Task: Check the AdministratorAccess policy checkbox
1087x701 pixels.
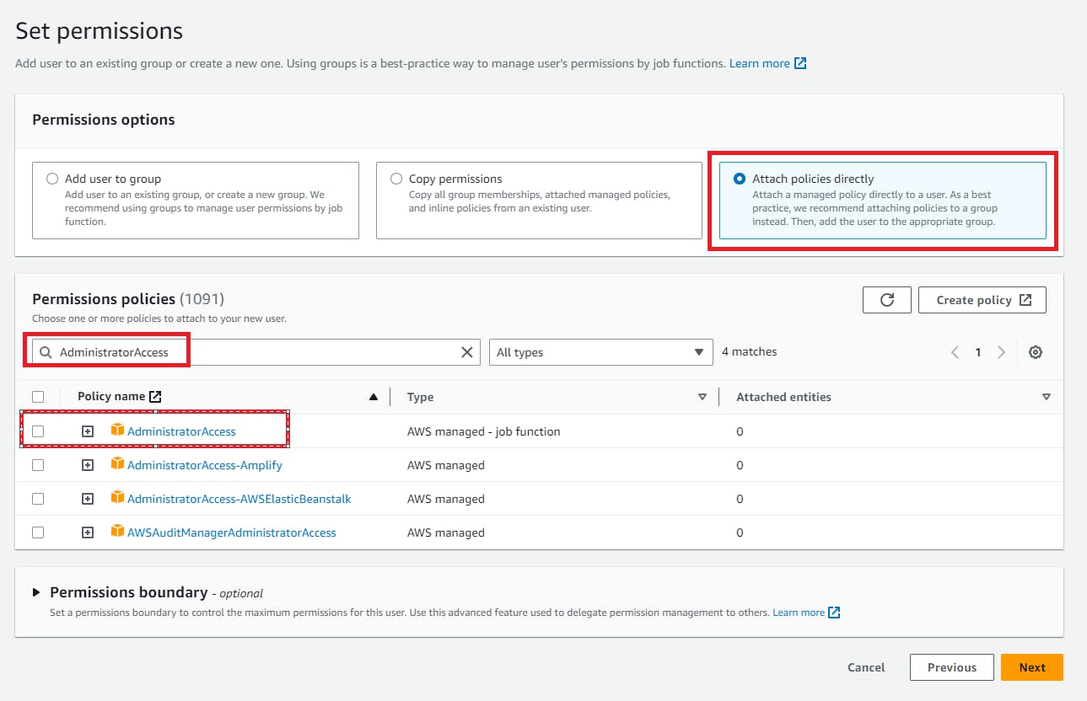Action: click(38, 431)
